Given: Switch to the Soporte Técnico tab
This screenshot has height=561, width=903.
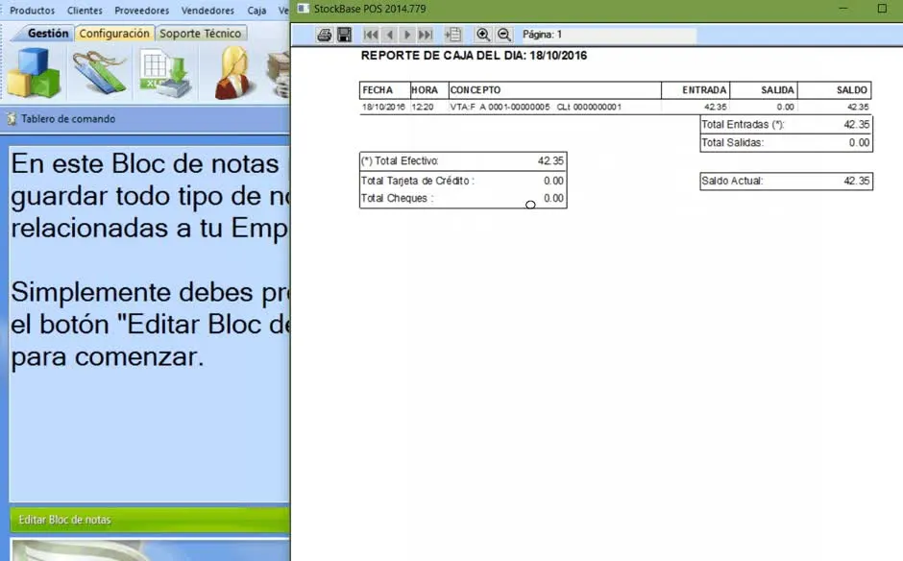Looking at the screenshot, I should click(201, 34).
